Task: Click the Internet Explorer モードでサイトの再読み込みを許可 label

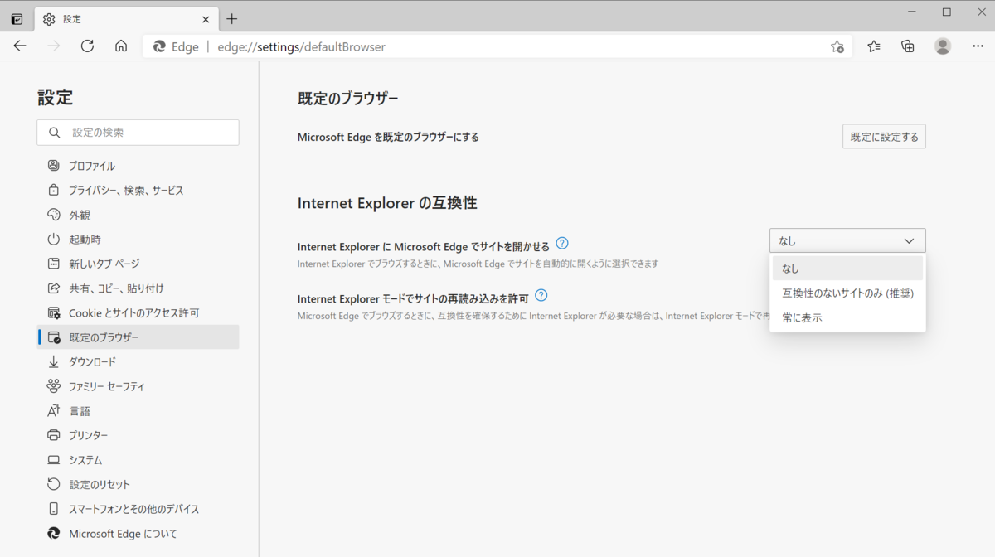Action: point(413,298)
